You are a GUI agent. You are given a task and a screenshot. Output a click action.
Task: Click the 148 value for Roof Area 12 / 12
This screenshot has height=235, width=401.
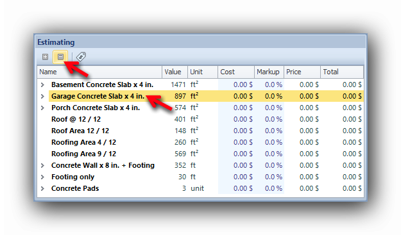coord(180,131)
